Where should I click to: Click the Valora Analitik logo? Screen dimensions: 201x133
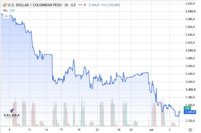(12, 113)
